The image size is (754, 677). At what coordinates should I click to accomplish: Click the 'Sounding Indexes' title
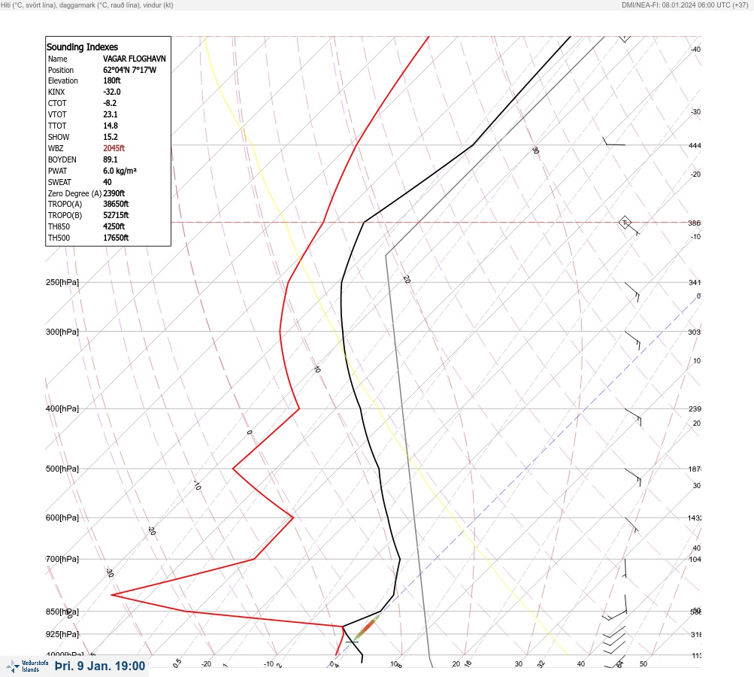(82, 47)
